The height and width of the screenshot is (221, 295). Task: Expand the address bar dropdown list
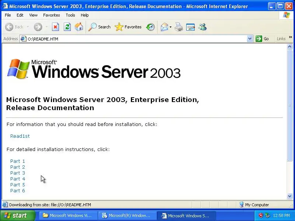tap(250, 39)
